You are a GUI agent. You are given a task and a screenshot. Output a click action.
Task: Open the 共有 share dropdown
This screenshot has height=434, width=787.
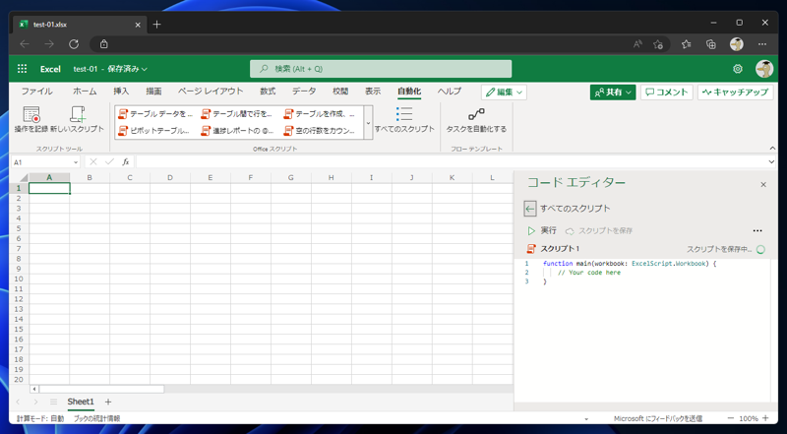pyautogui.click(x=613, y=92)
